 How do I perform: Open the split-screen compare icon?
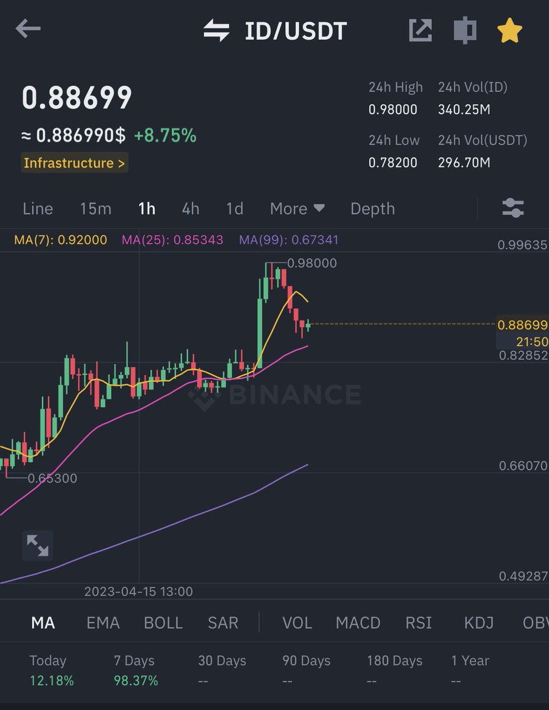(465, 30)
